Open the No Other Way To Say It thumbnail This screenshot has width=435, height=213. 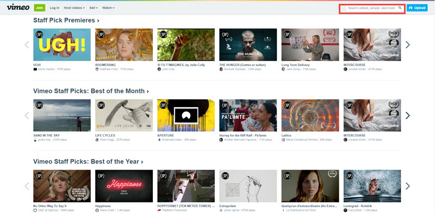62,186
